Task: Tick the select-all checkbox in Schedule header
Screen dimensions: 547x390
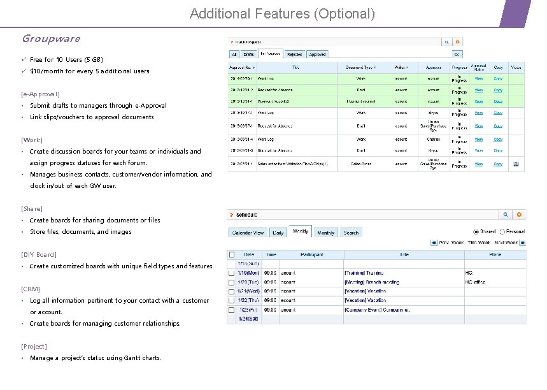Action: coord(232,255)
